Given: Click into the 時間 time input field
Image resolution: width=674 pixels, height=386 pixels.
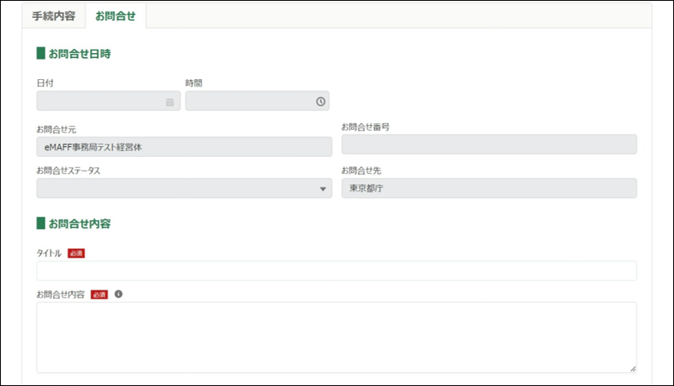Looking at the screenshot, I should point(249,101).
